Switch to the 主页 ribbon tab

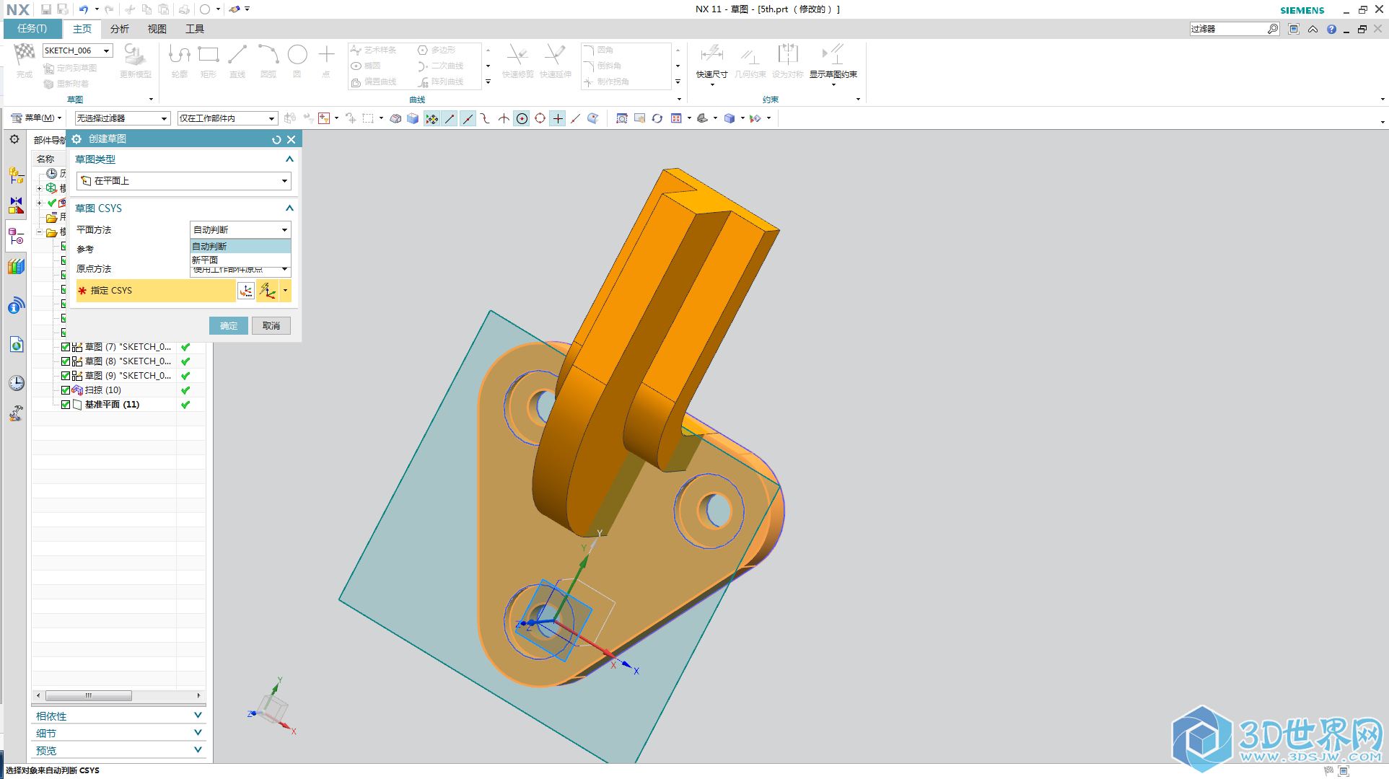coord(82,29)
